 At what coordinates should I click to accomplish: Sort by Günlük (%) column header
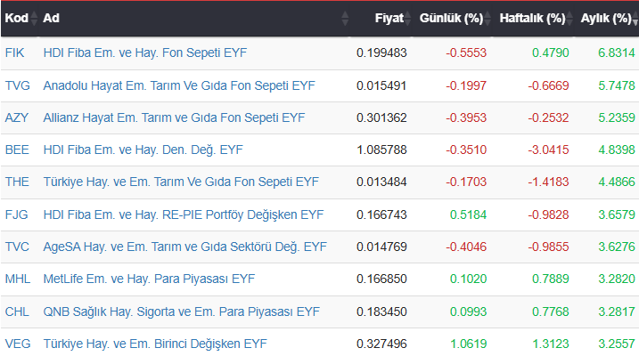pos(451,19)
